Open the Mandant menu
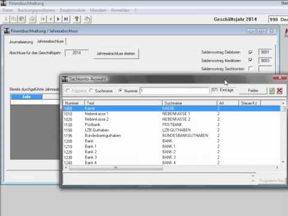 point(98,10)
